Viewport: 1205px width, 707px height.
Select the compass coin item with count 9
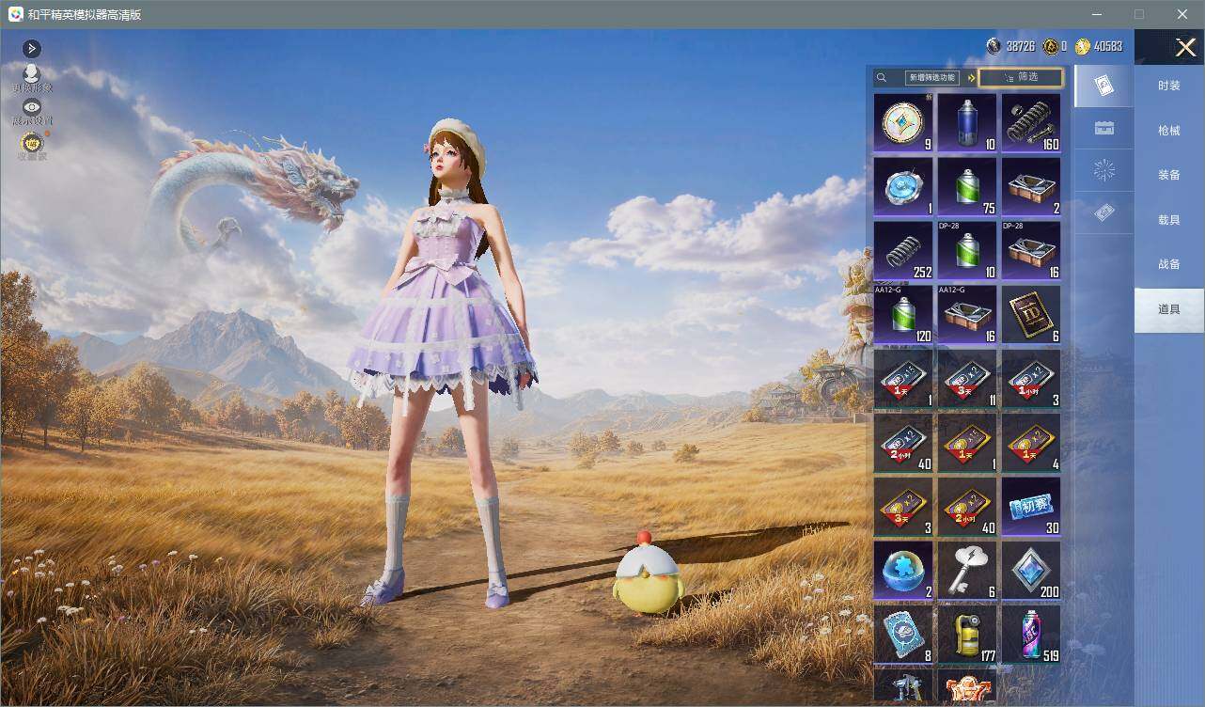(x=903, y=122)
